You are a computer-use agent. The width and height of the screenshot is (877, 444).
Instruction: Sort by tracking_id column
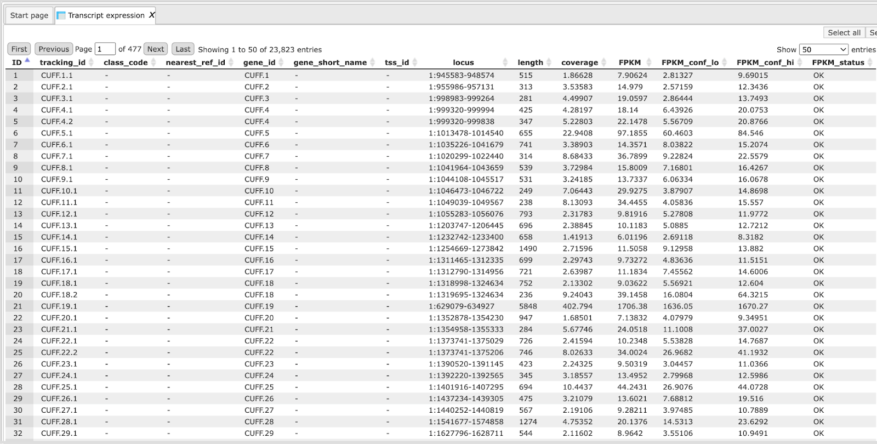(x=62, y=62)
